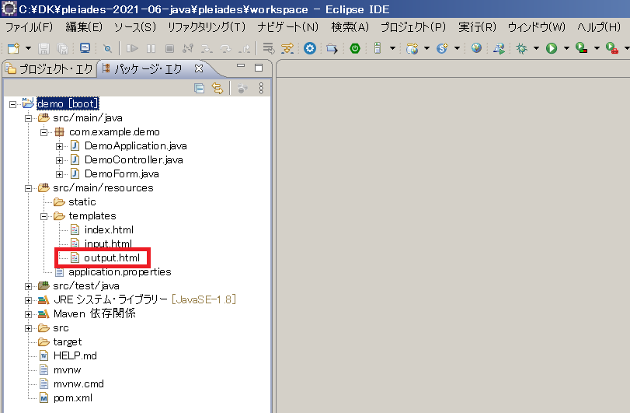Collapse the templates folder

click(x=44, y=216)
